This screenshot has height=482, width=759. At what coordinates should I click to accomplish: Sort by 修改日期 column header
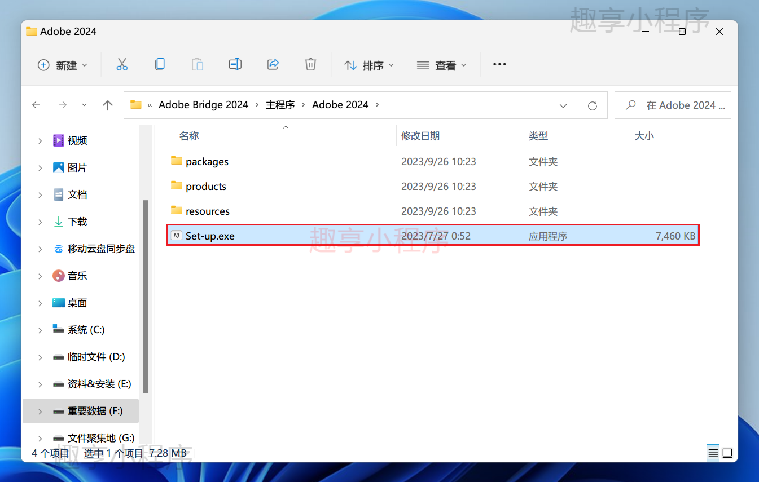pos(420,136)
